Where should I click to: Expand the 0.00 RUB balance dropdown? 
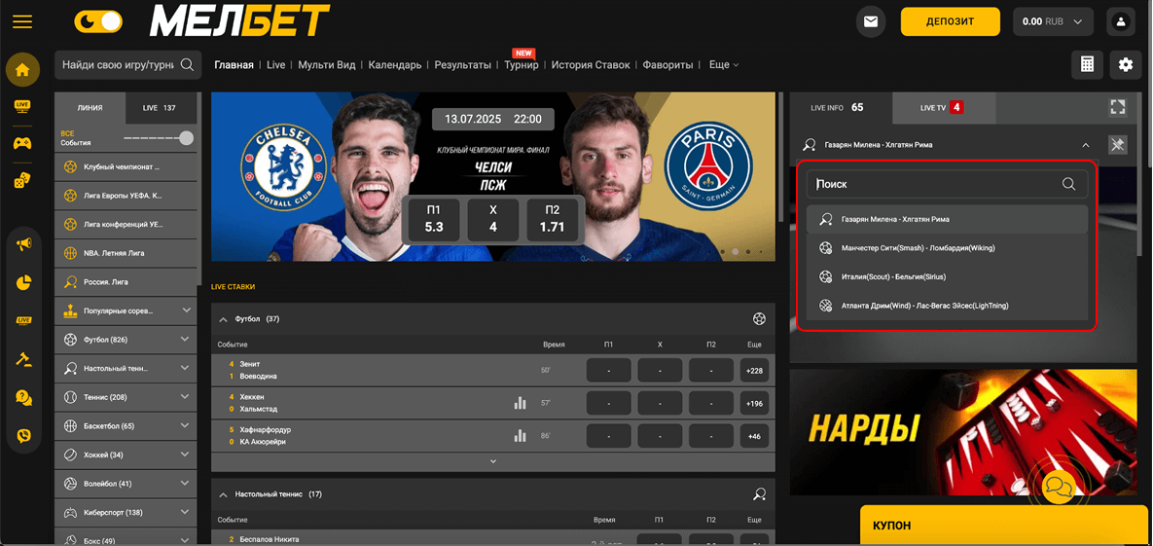point(1053,21)
